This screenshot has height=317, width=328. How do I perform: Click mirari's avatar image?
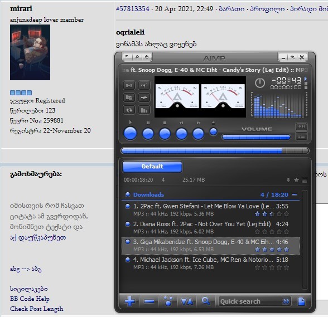point(30,52)
